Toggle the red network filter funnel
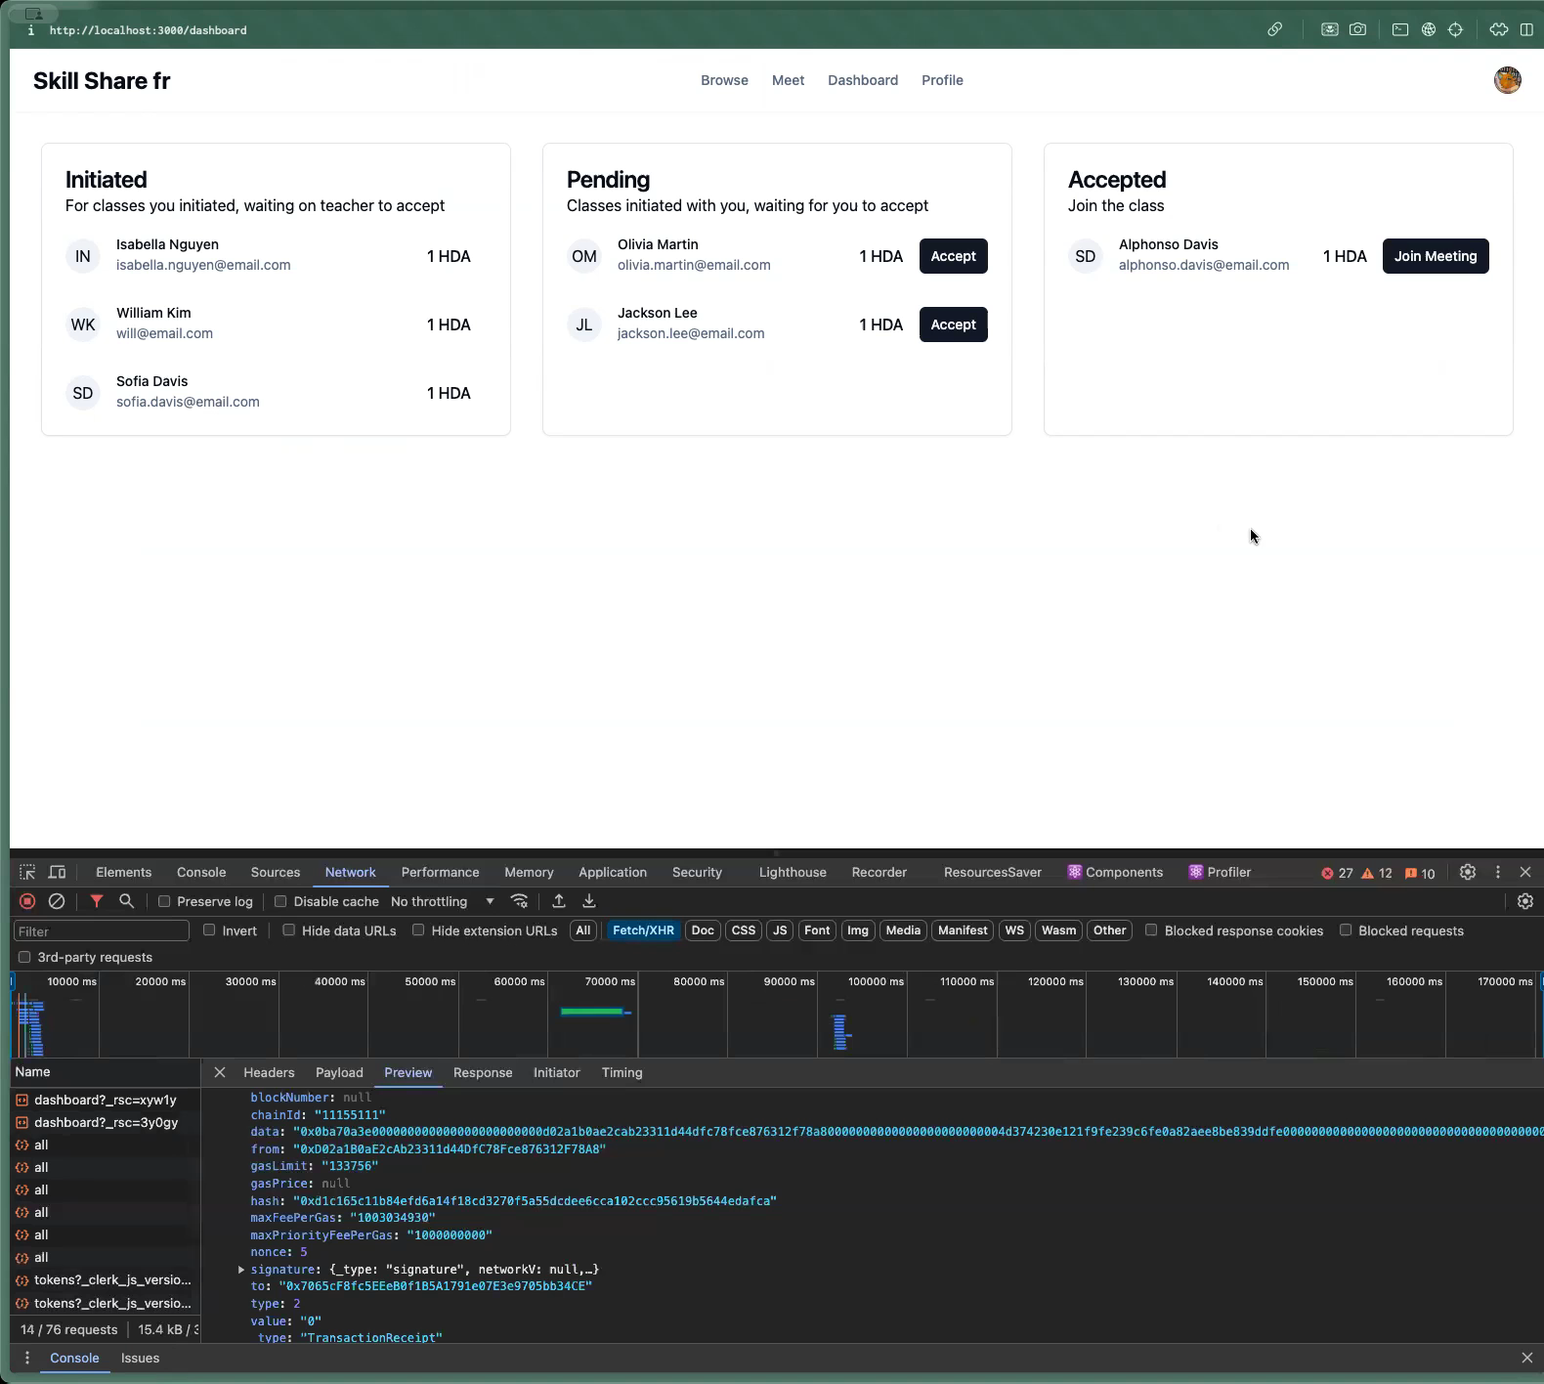The image size is (1544, 1384). tap(97, 901)
